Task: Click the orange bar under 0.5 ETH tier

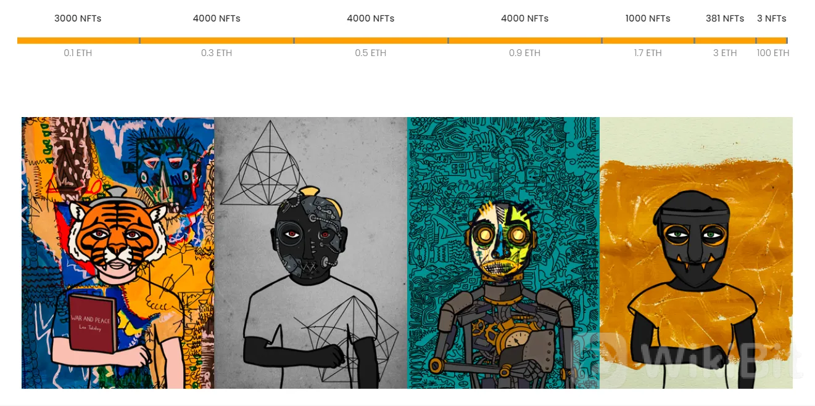Action: click(371, 41)
